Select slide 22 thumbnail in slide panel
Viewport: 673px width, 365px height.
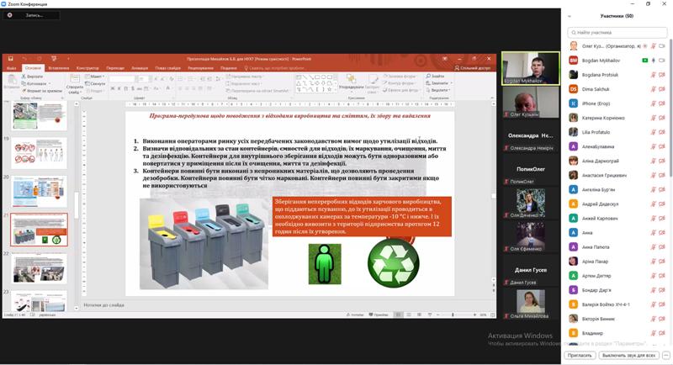click(39, 268)
